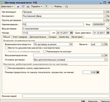Switch to the Скидки tab
Image resolution: width=110 pixels, height=102 pixels.
pos(53,37)
